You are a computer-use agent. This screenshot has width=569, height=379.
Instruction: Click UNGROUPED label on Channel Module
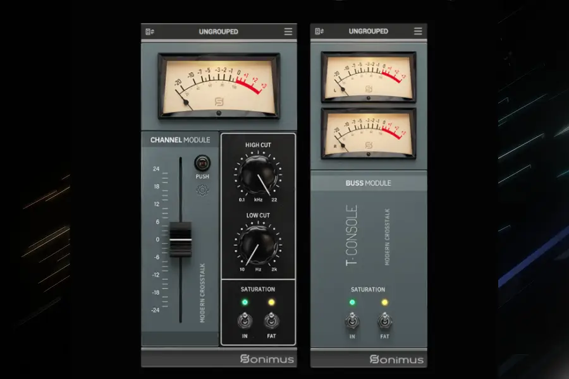[219, 32]
